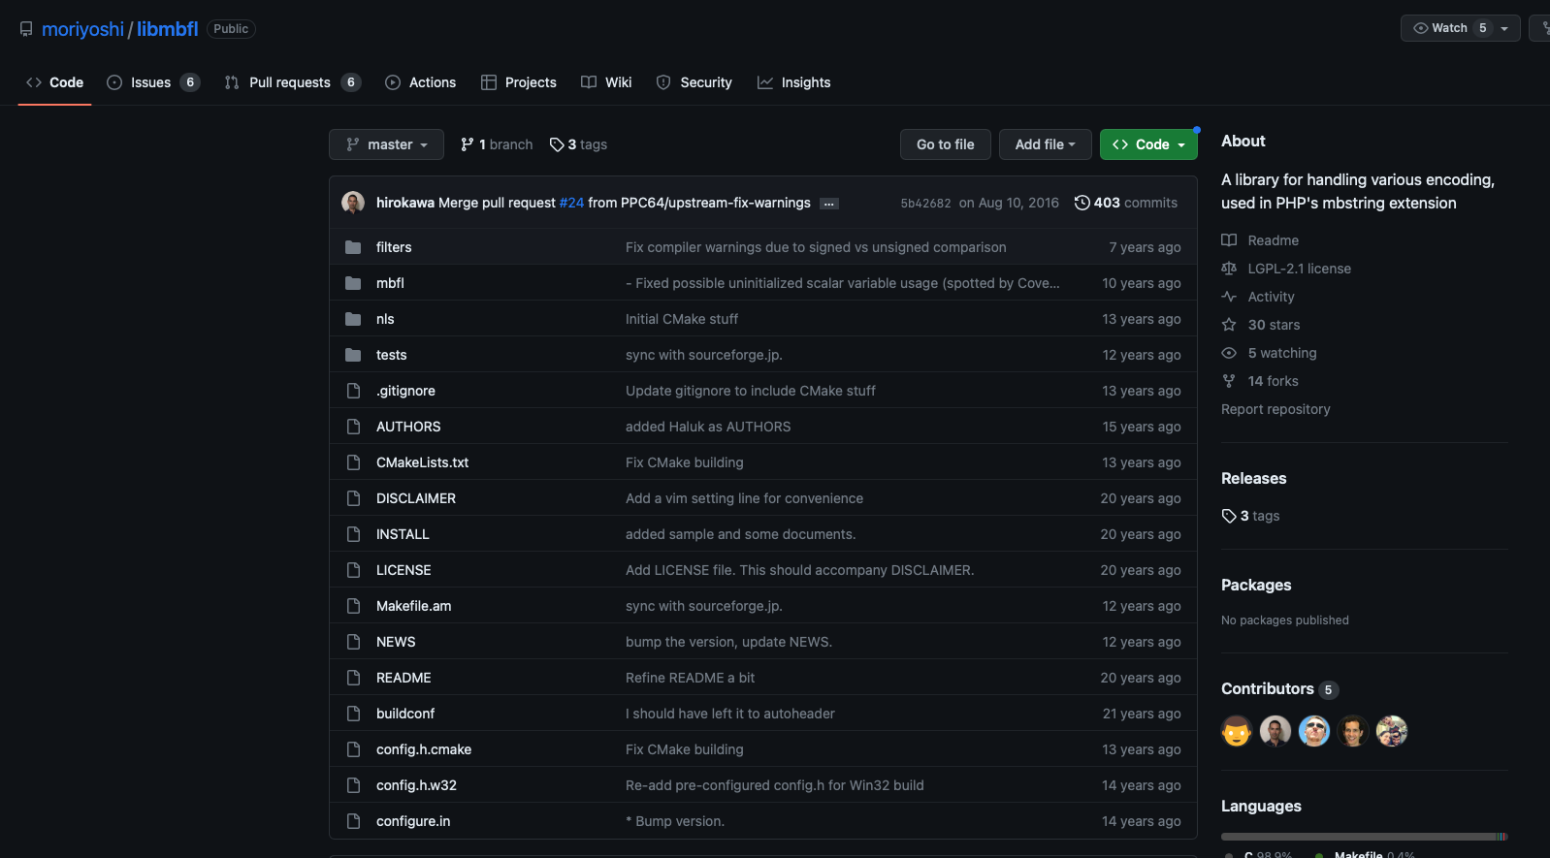
Task: View the 3 tags link near branch selector
Action: point(578,144)
